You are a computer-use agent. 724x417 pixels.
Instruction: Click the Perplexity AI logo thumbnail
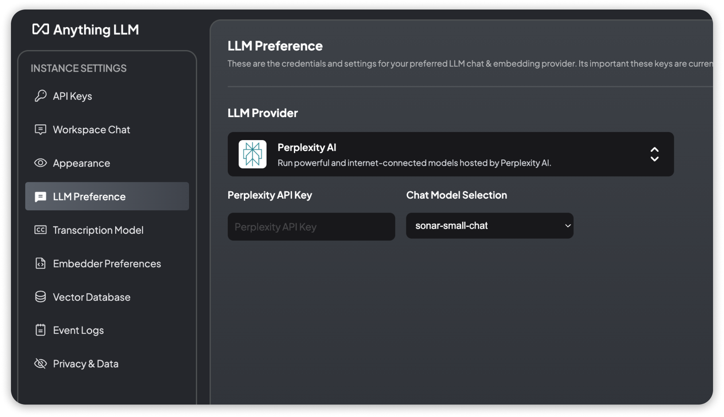point(253,154)
